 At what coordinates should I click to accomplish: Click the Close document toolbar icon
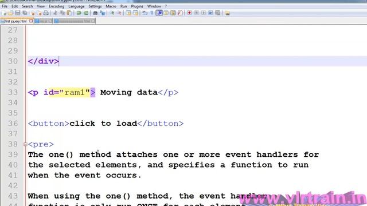(x=33, y=13)
